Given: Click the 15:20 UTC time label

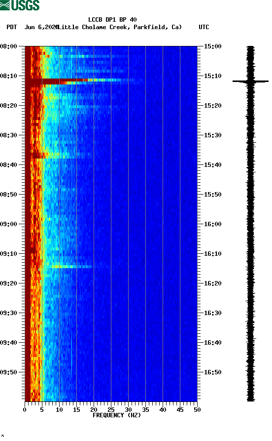Looking at the screenshot, I should coord(212,106).
